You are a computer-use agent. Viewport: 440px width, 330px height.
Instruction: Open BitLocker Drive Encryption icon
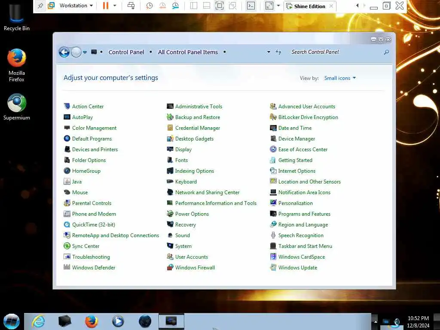tap(273, 117)
